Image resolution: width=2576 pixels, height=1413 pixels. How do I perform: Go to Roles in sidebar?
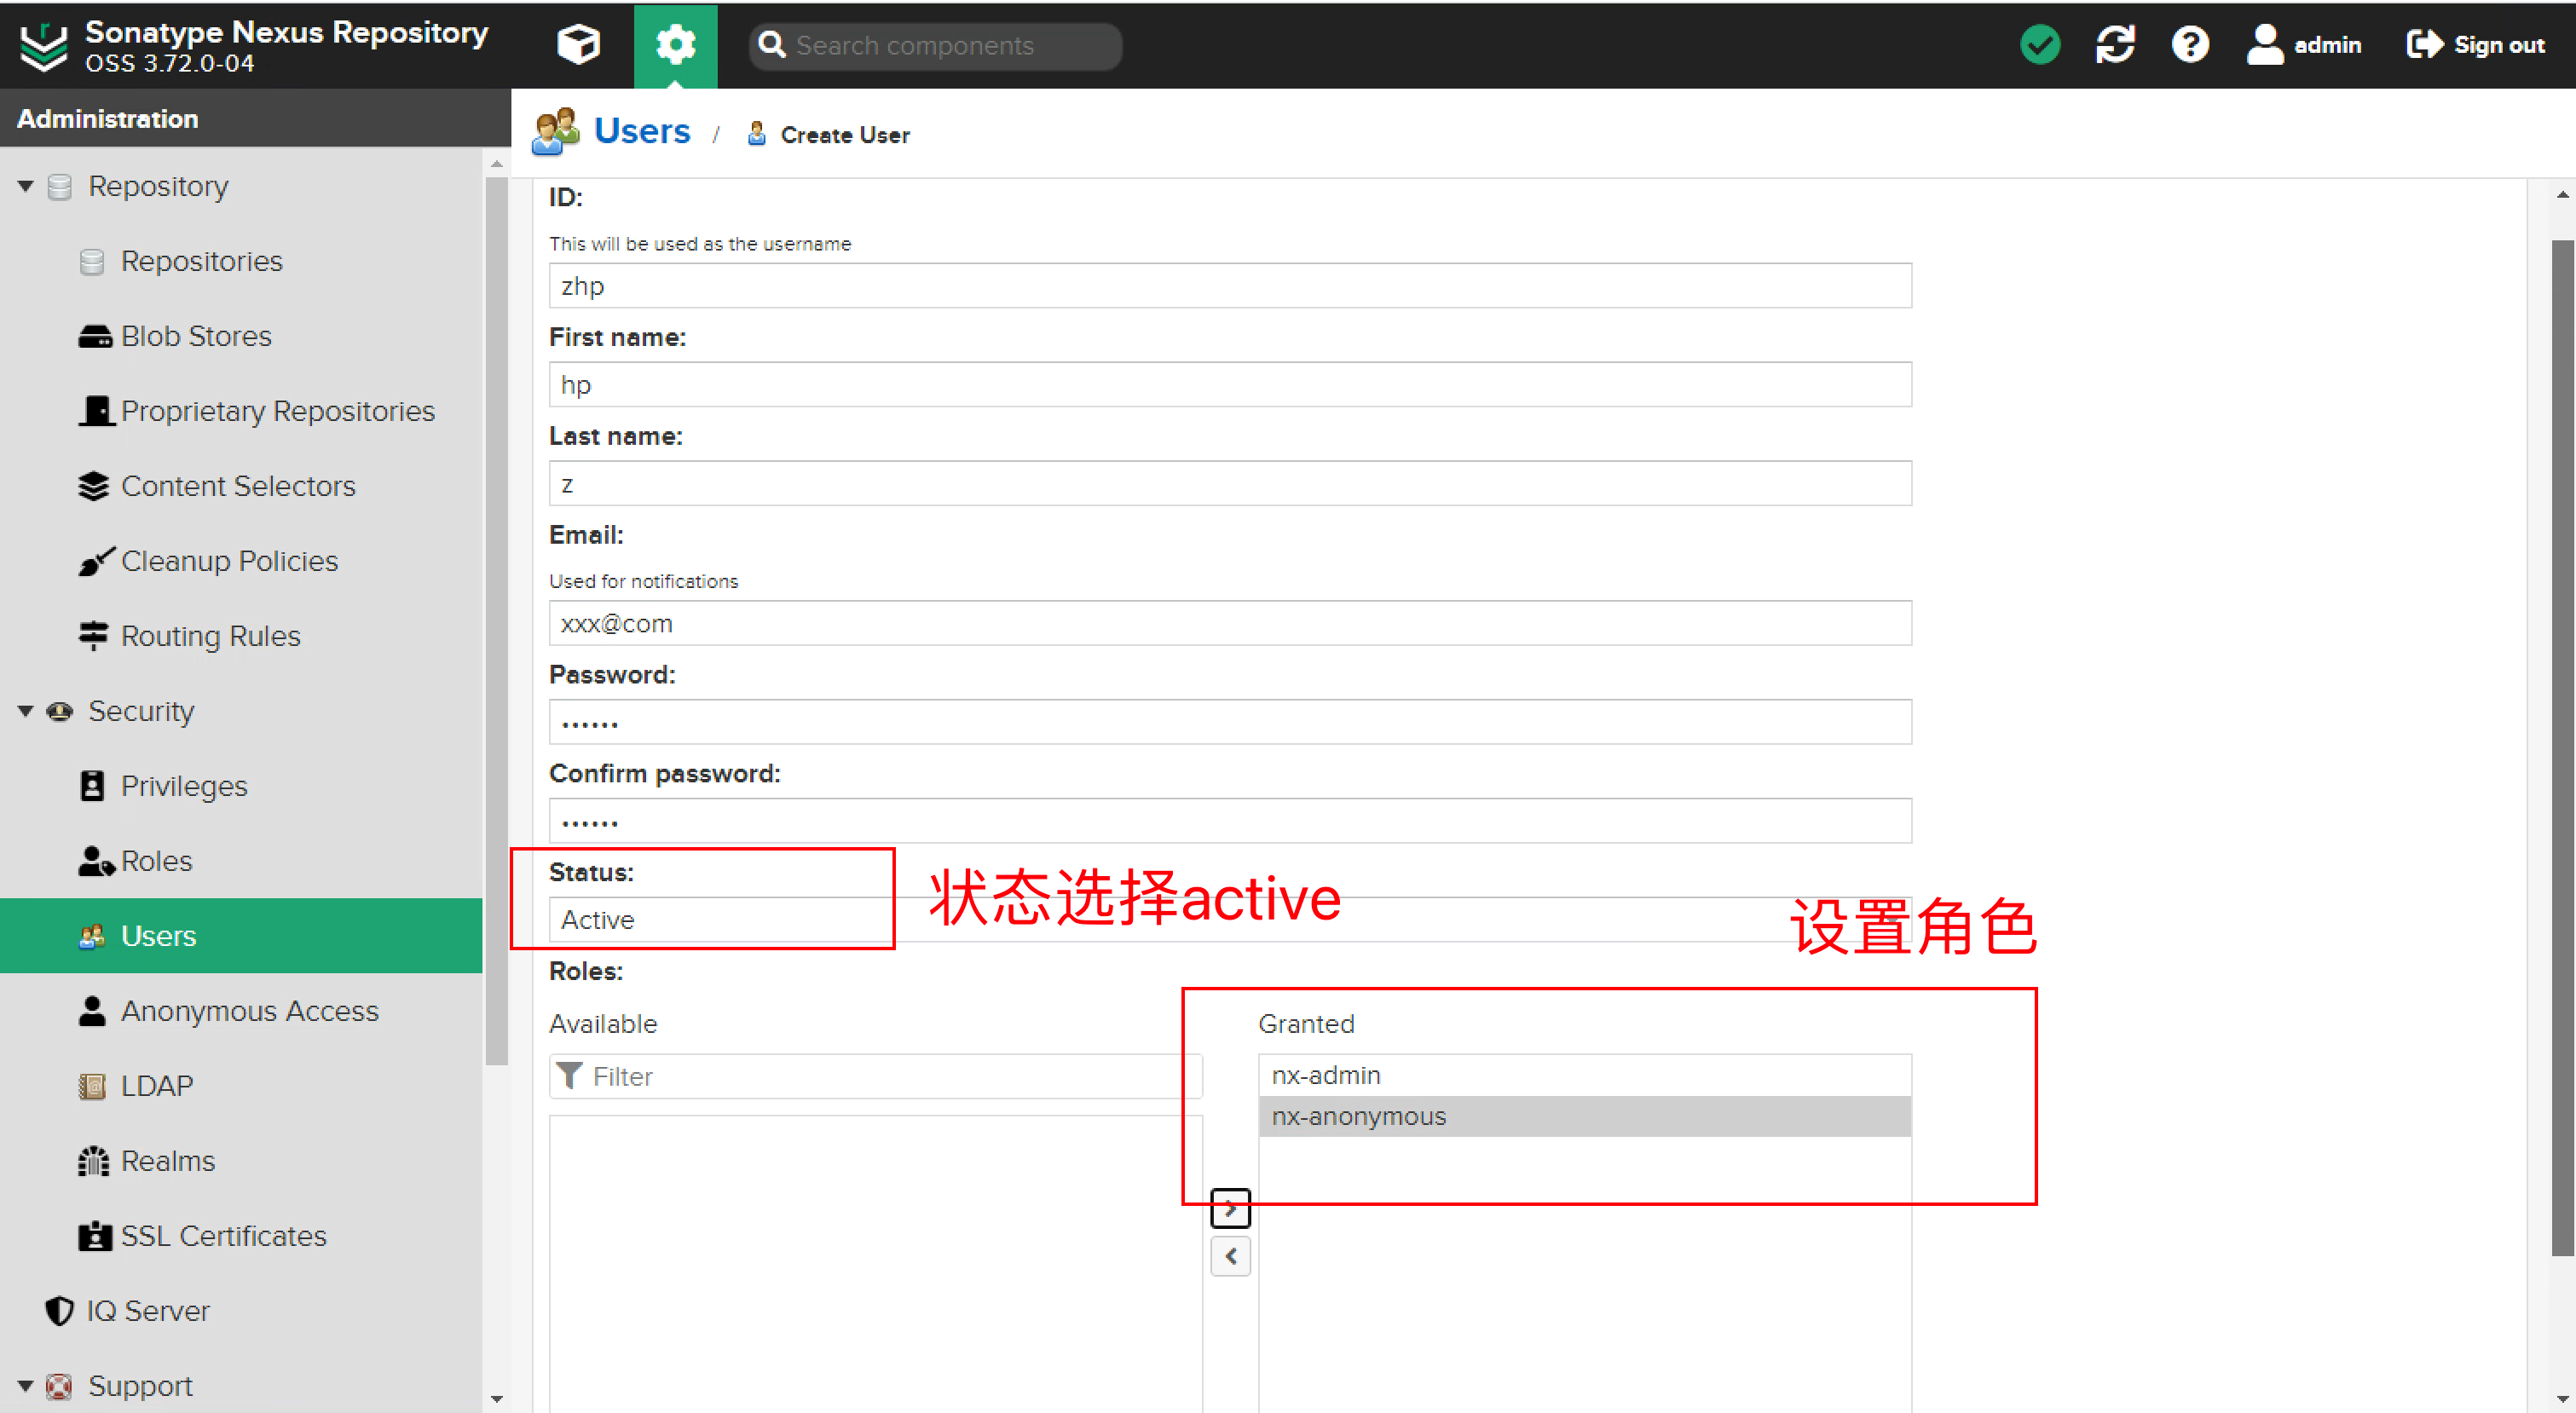pyautogui.click(x=156, y=861)
